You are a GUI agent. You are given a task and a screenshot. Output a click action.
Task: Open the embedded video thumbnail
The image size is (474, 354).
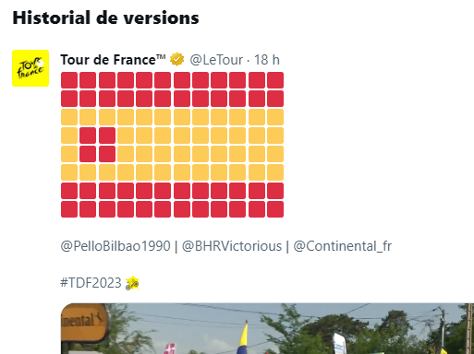(x=267, y=328)
